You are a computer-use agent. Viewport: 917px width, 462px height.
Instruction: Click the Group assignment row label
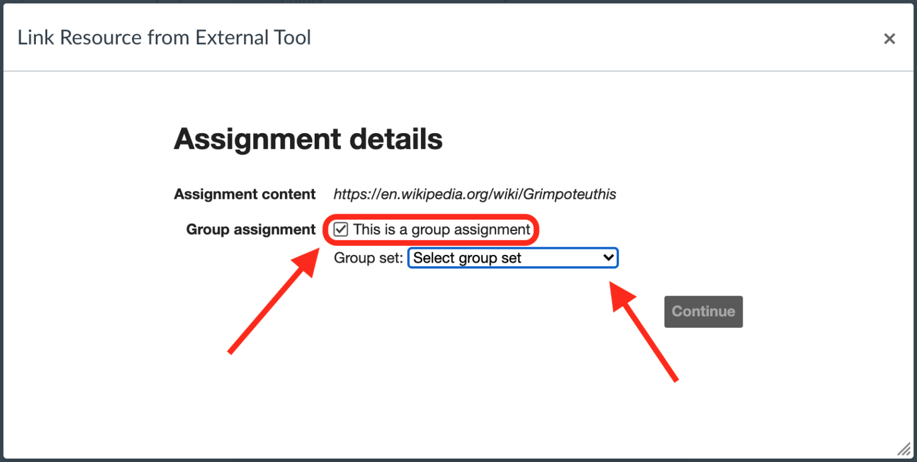coord(250,229)
